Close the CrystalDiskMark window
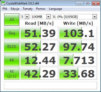 click(x=96, y=3)
